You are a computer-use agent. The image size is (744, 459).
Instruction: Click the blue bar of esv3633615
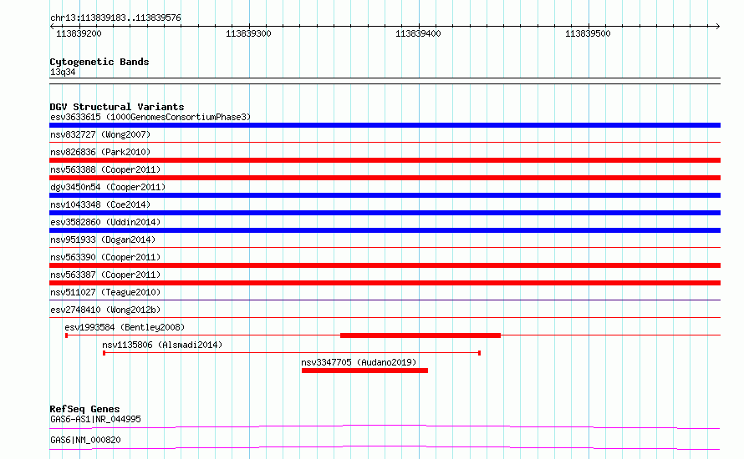click(385, 125)
